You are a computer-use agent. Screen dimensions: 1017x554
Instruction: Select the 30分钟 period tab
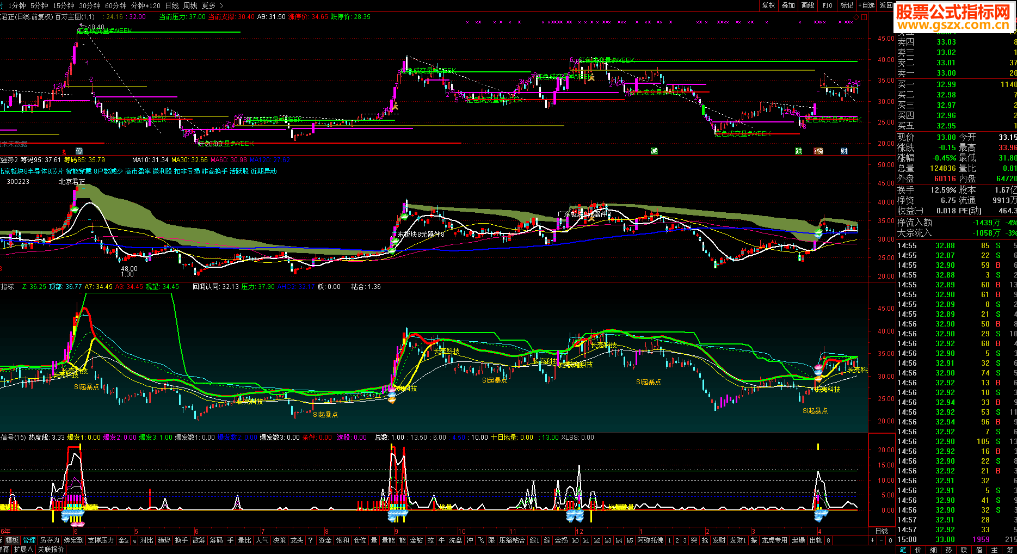pyautogui.click(x=89, y=5)
